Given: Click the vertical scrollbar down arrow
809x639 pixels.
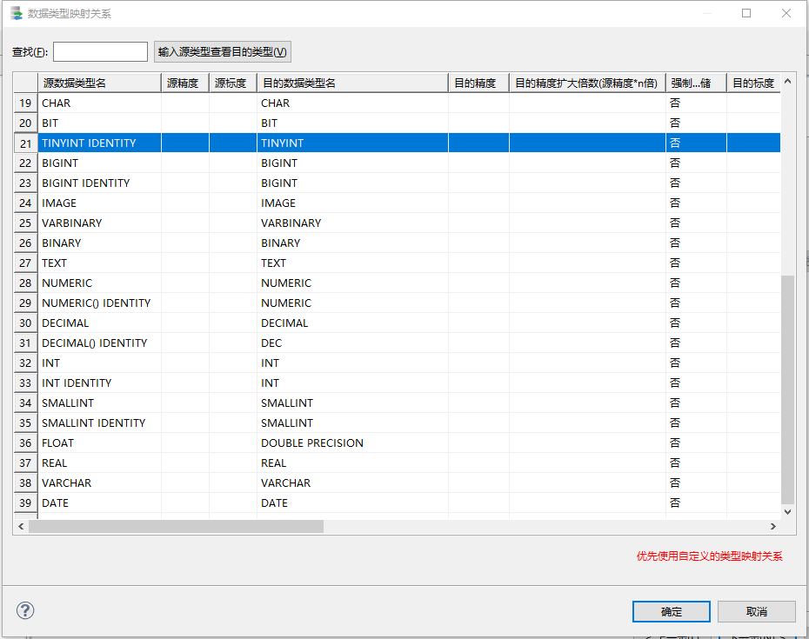Looking at the screenshot, I should (x=787, y=511).
